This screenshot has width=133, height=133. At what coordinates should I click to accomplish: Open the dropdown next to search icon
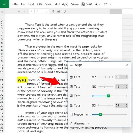[x=100, y=4]
